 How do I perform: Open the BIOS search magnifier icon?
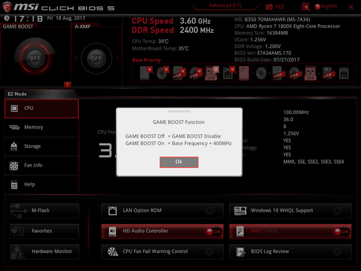point(306,7)
